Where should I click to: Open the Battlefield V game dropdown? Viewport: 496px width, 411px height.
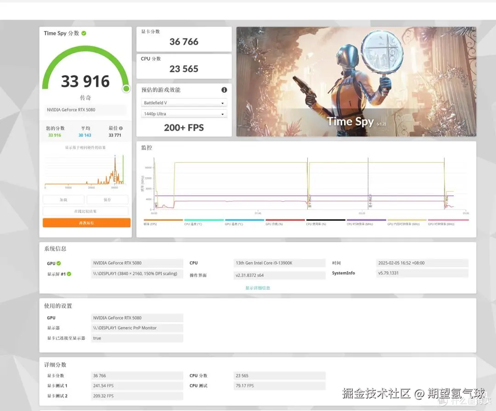click(184, 102)
